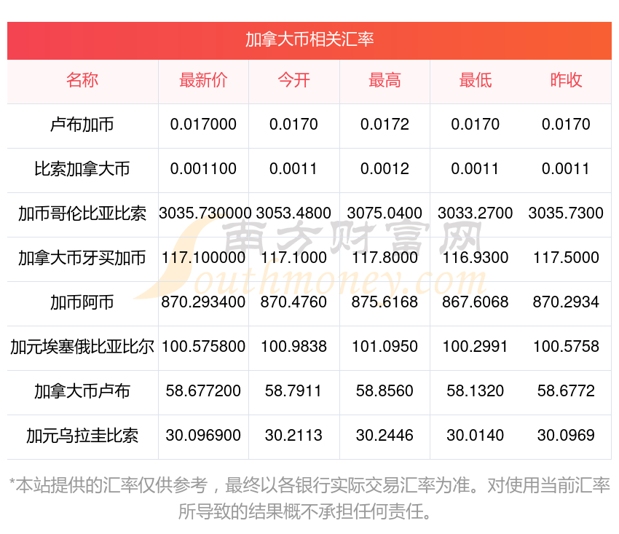Click the open value 30.2113
Viewport: 619px width, 534px height.
pos(293,436)
